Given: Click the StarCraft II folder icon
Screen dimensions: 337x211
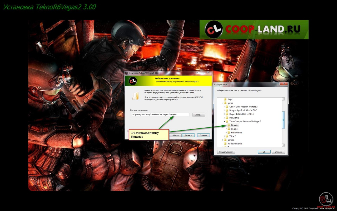Looking at the screenshot, I should (227, 118).
